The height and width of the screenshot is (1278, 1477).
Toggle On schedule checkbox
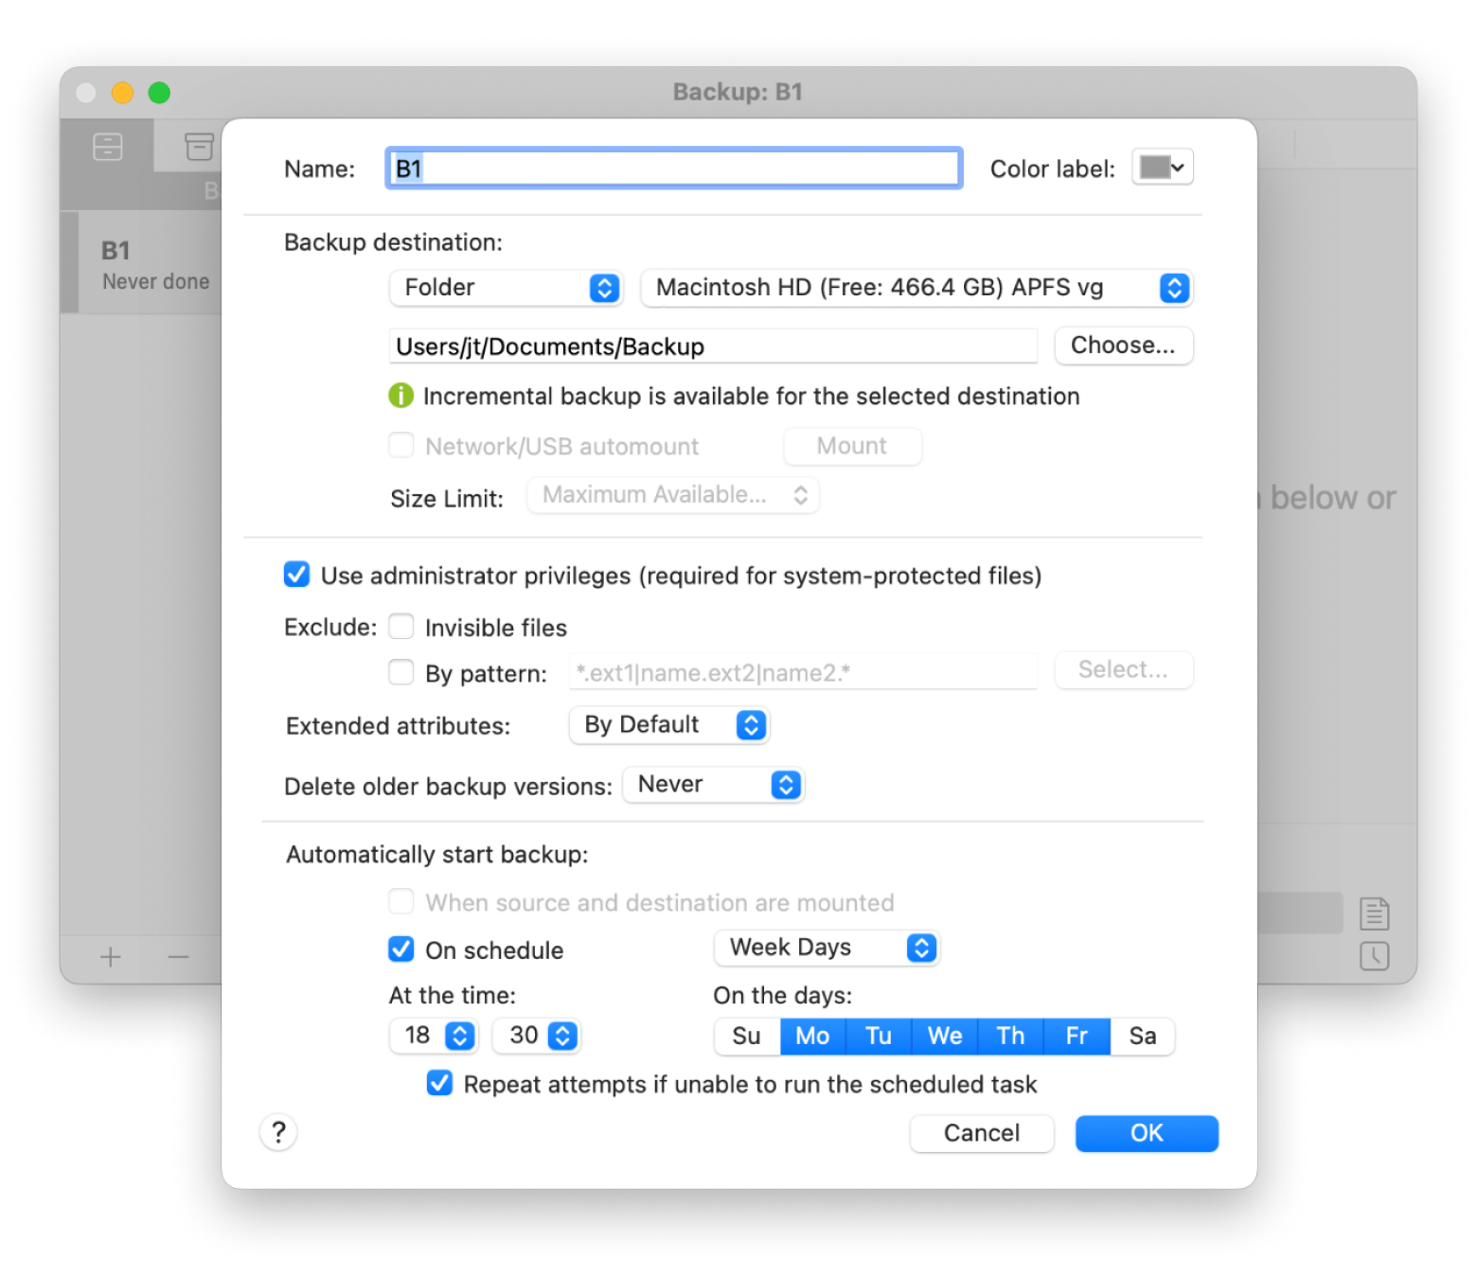point(401,949)
